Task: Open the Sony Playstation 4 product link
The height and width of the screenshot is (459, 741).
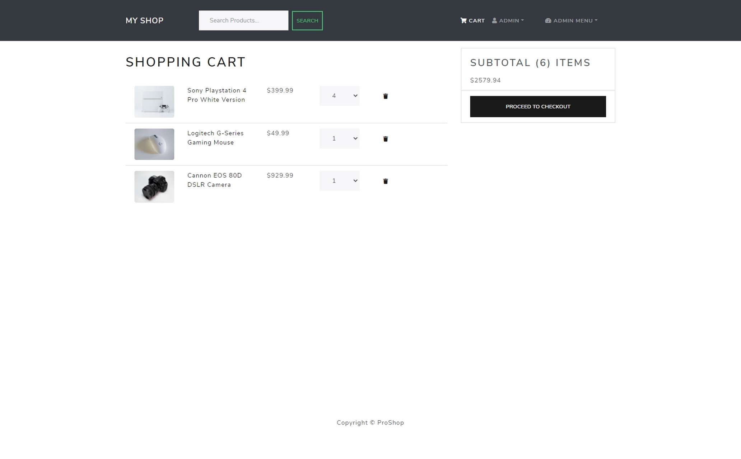Action: [216, 95]
